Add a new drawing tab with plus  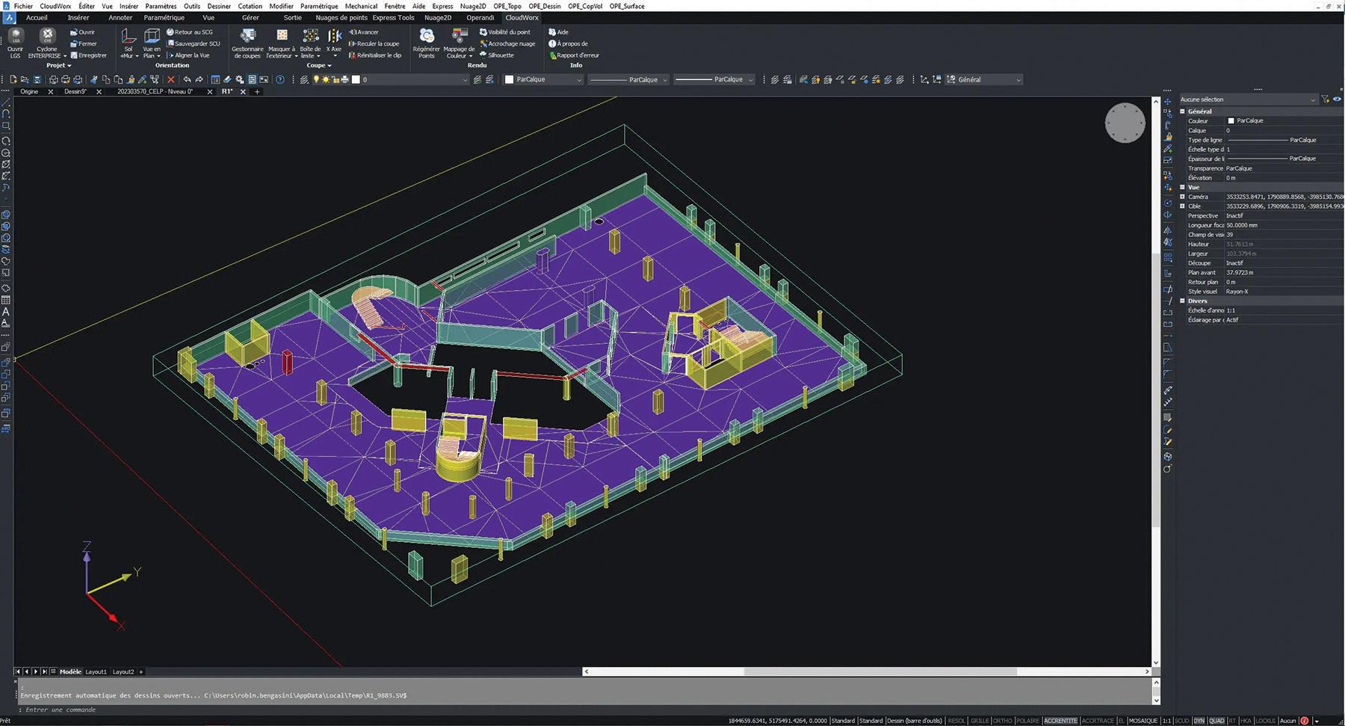pyautogui.click(x=257, y=92)
